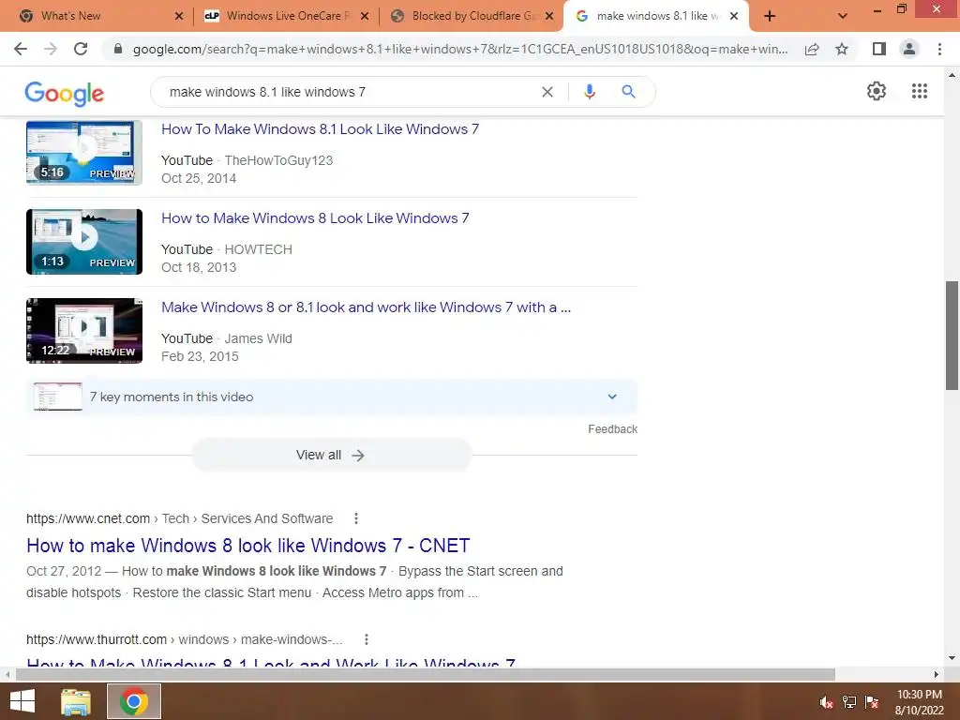This screenshot has height=720, width=960.
Task: Open options for the cnet.com result
Action: pos(355,518)
